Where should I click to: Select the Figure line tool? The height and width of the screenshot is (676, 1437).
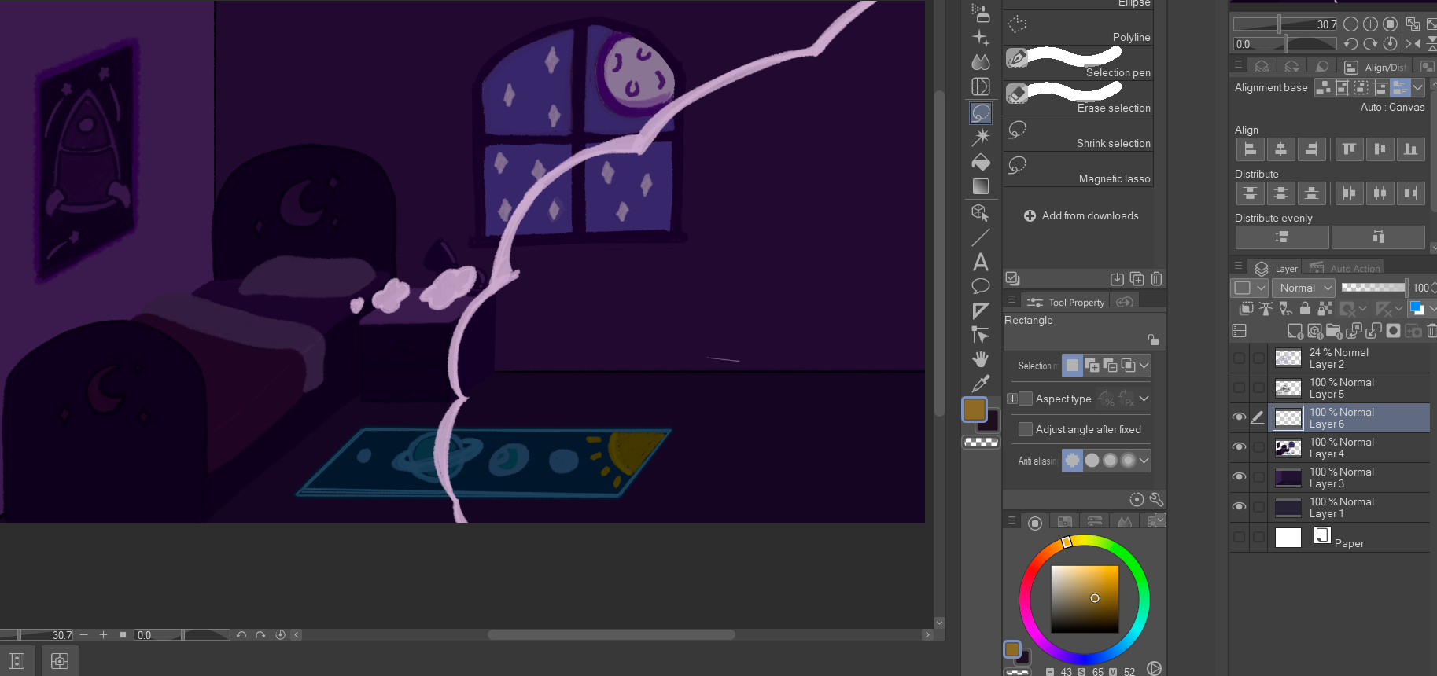[x=981, y=237]
